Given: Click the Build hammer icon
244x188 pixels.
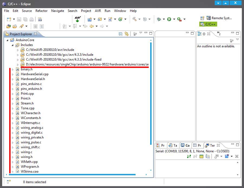Looking at the screenshot, I should pyautogui.click(x=134, y=19).
